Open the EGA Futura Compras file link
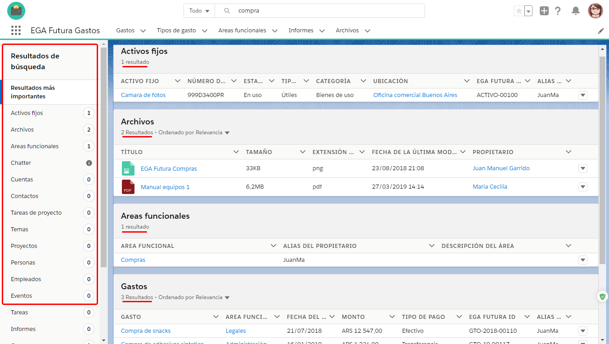This screenshot has width=609, height=344. coord(169,169)
